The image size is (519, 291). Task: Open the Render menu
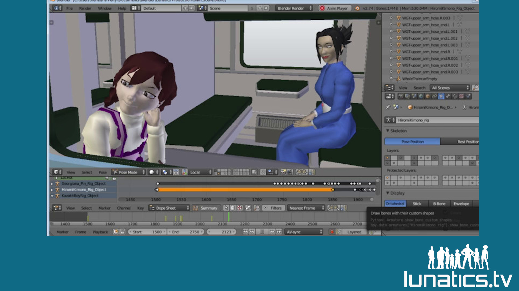coord(85,8)
